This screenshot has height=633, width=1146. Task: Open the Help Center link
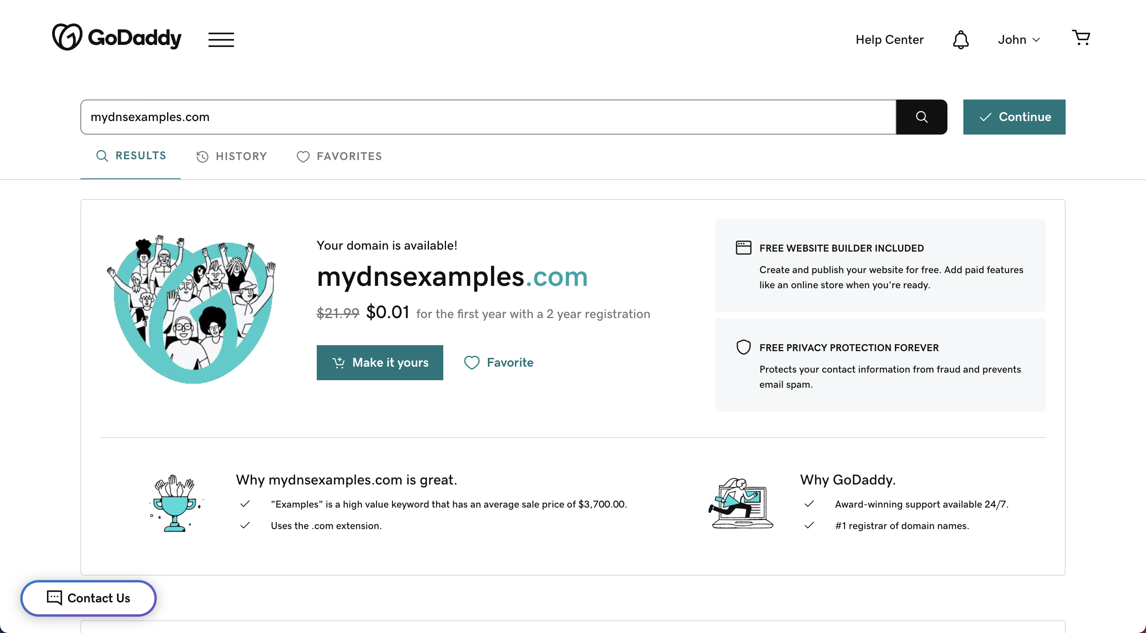(889, 40)
